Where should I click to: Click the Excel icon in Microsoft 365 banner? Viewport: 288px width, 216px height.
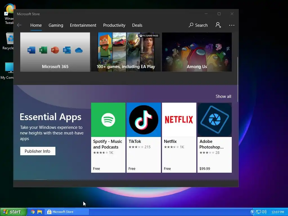click(43, 50)
